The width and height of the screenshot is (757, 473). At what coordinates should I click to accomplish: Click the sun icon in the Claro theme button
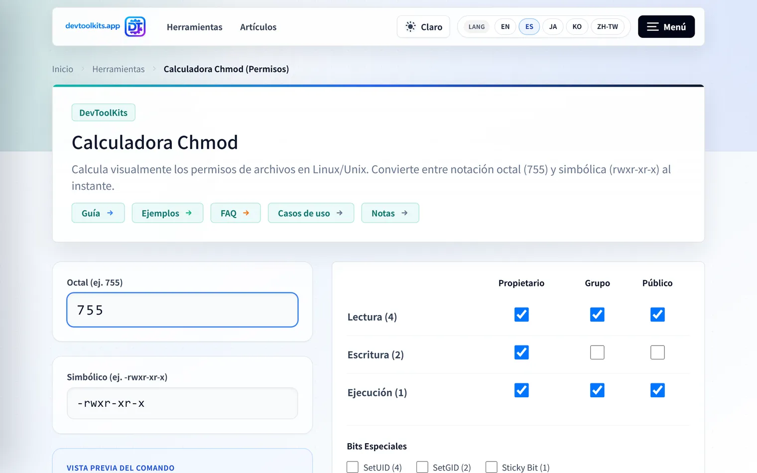(x=410, y=26)
